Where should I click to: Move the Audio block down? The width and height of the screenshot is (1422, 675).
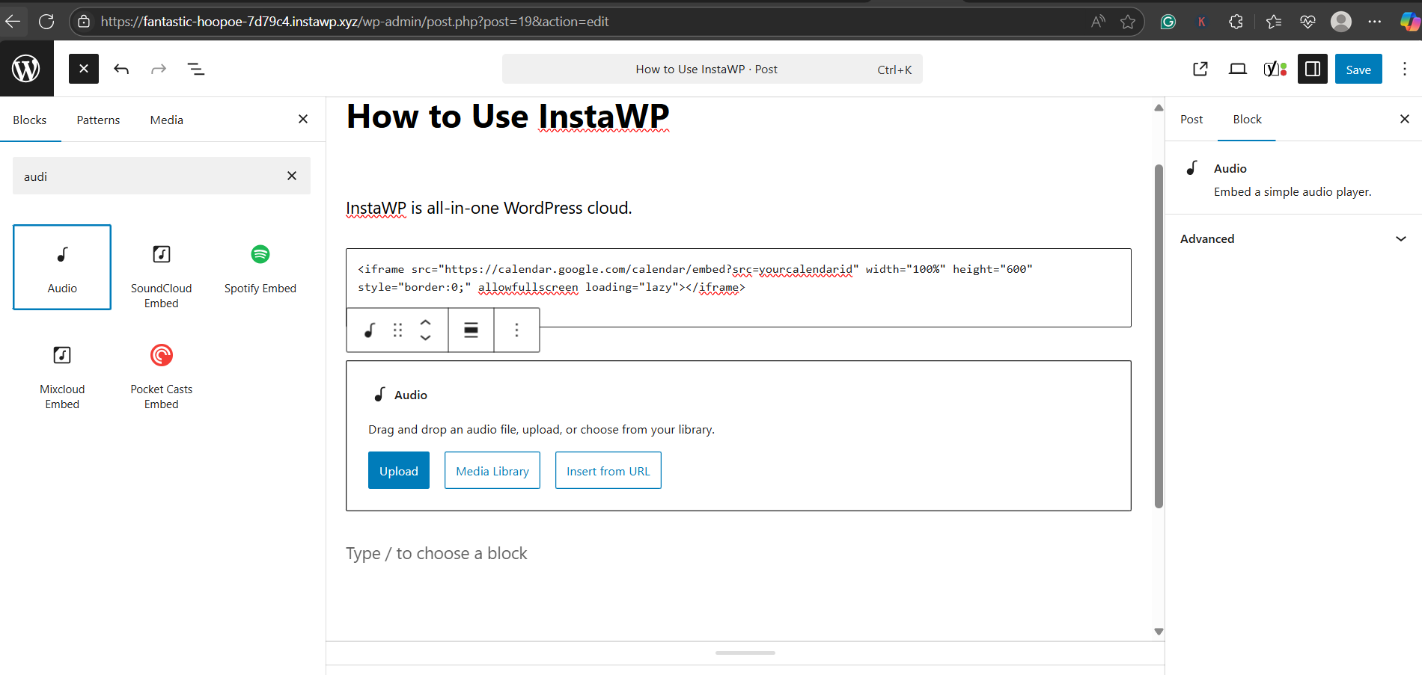pos(425,338)
